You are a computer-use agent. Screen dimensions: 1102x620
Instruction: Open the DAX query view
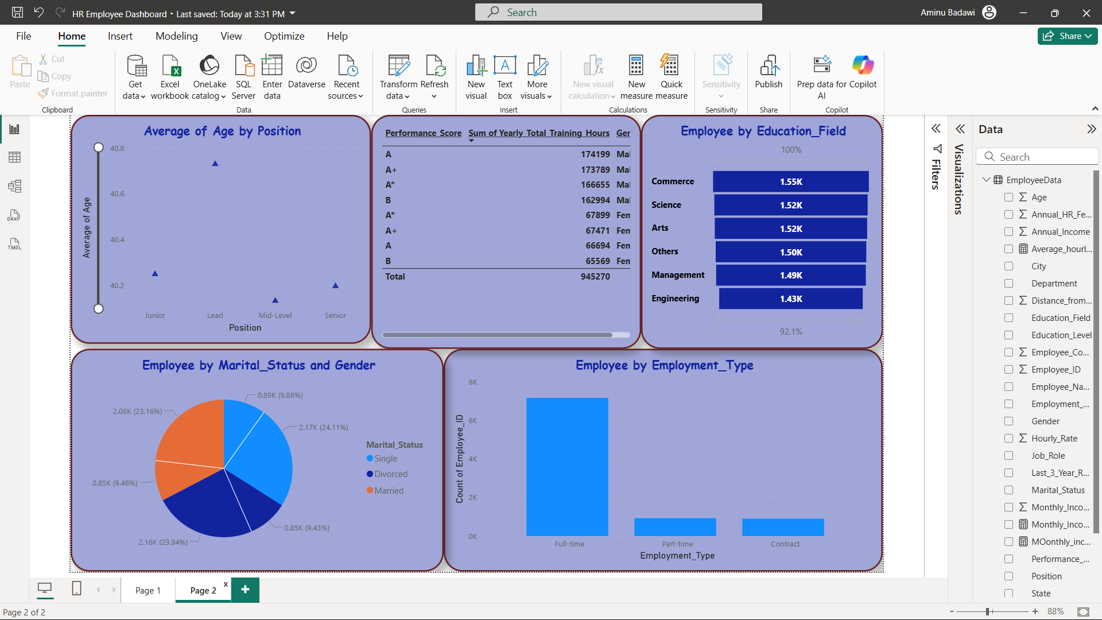(x=14, y=215)
